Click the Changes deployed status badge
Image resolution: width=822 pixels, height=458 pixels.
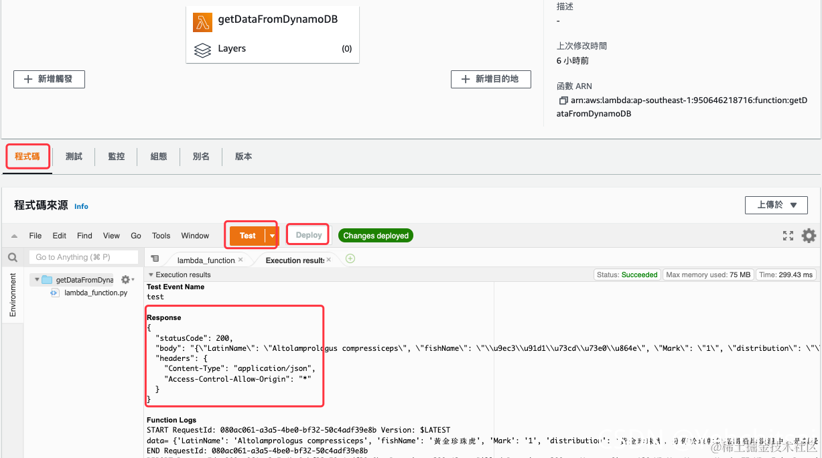(376, 236)
